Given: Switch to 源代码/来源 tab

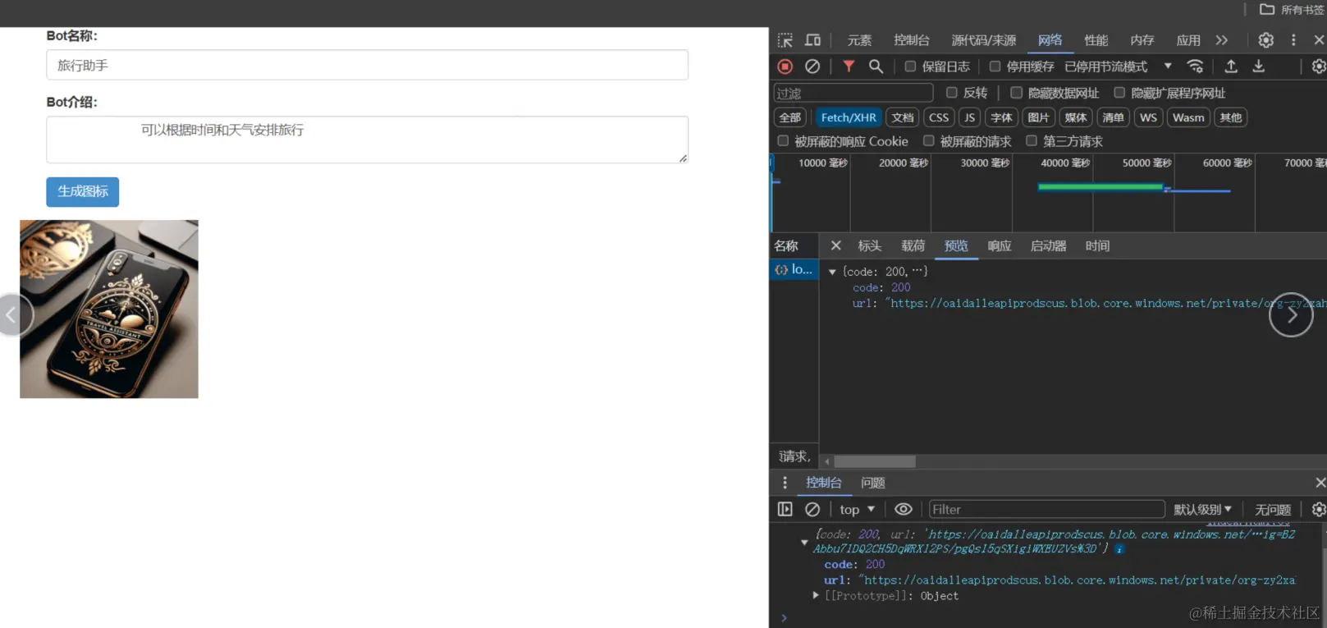Looking at the screenshot, I should tap(983, 40).
